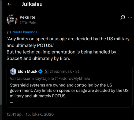Click the 3t timestamp on quoted post
Screen dimensions: 134x120
77,72
